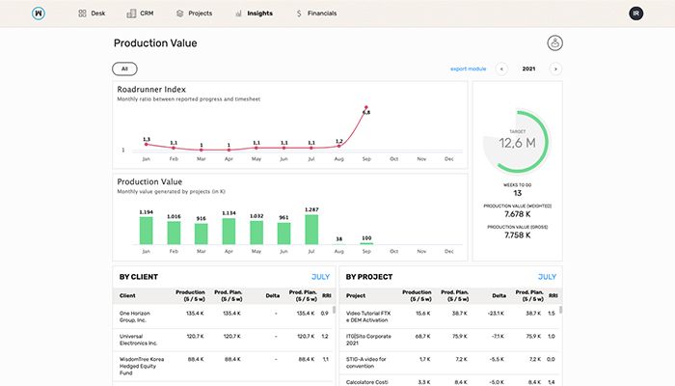Click the Insights bar chart icon

pyautogui.click(x=237, y=14)
